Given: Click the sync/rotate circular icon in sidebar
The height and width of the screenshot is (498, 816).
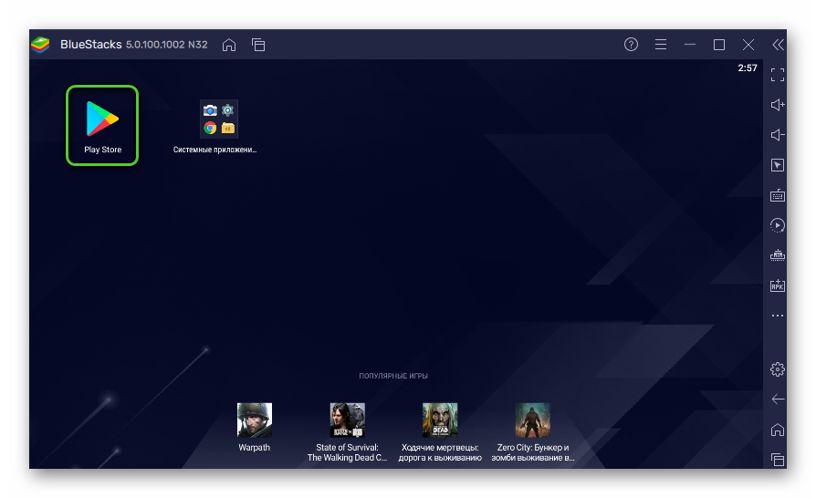Looking at the screenshot, I should point(778,225).
